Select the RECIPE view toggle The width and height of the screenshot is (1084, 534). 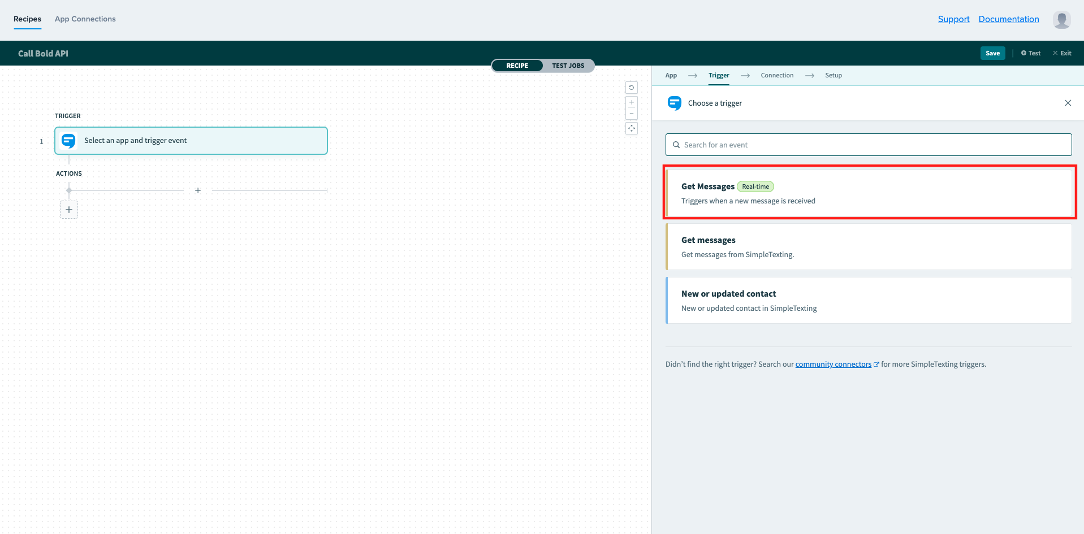coord(517,66)
